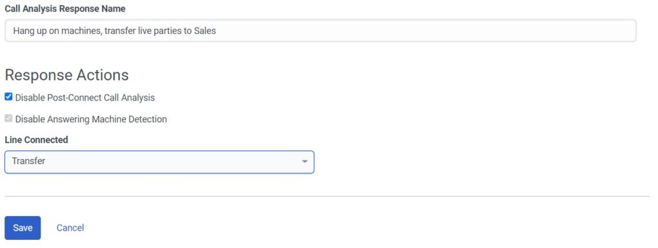This screenshot has width=658, height=248.
Task: Click the Disable Post-Connect Call Analysis label text
Action: (x=85, y=97)
